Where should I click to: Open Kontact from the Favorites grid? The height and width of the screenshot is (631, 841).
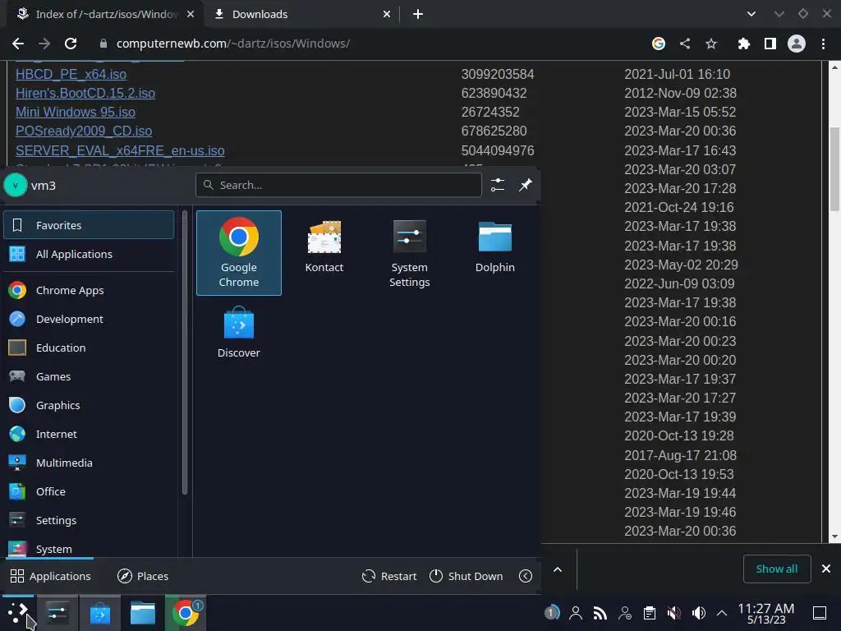click(x=324, y=246)
